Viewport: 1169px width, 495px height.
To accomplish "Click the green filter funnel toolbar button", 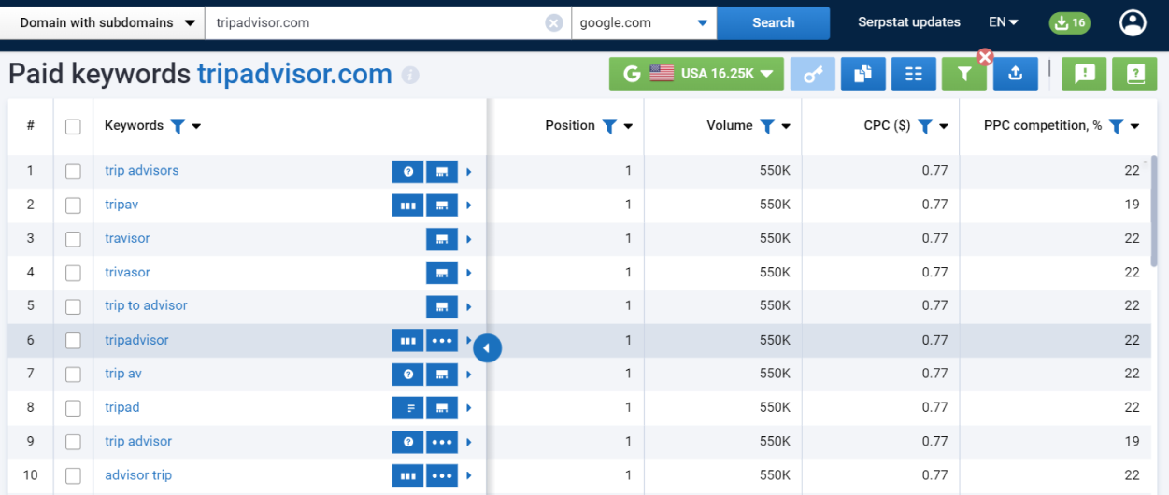I will [964, 75].
